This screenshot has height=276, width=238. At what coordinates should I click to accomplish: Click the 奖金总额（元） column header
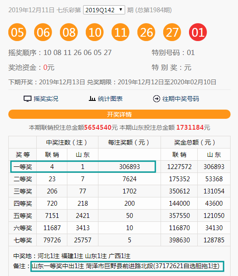[195, 142]
